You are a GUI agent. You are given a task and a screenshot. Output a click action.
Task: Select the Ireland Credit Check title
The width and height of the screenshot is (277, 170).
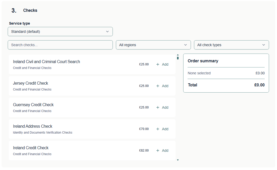(31, 148)
